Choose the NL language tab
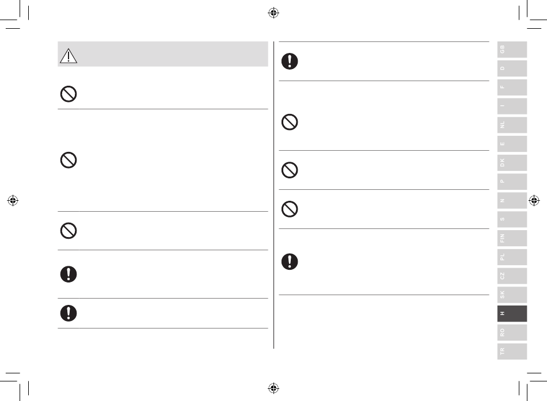The height and width of the screenshot is (401, 547). tap(512, 125)
